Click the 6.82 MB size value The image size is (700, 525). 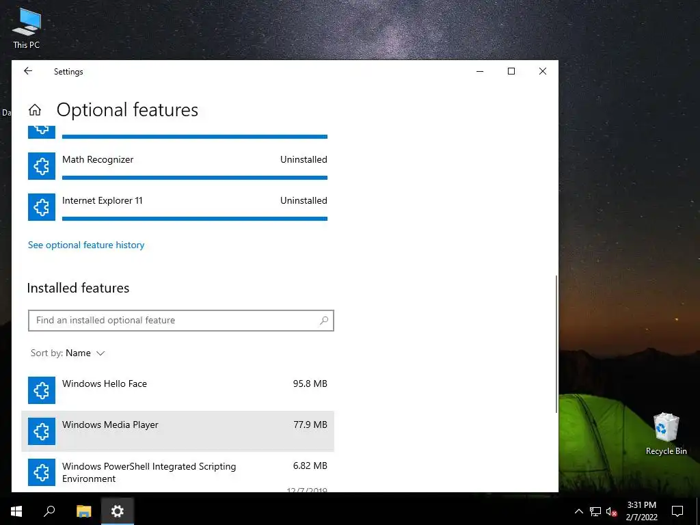click(x=310, y=466)
